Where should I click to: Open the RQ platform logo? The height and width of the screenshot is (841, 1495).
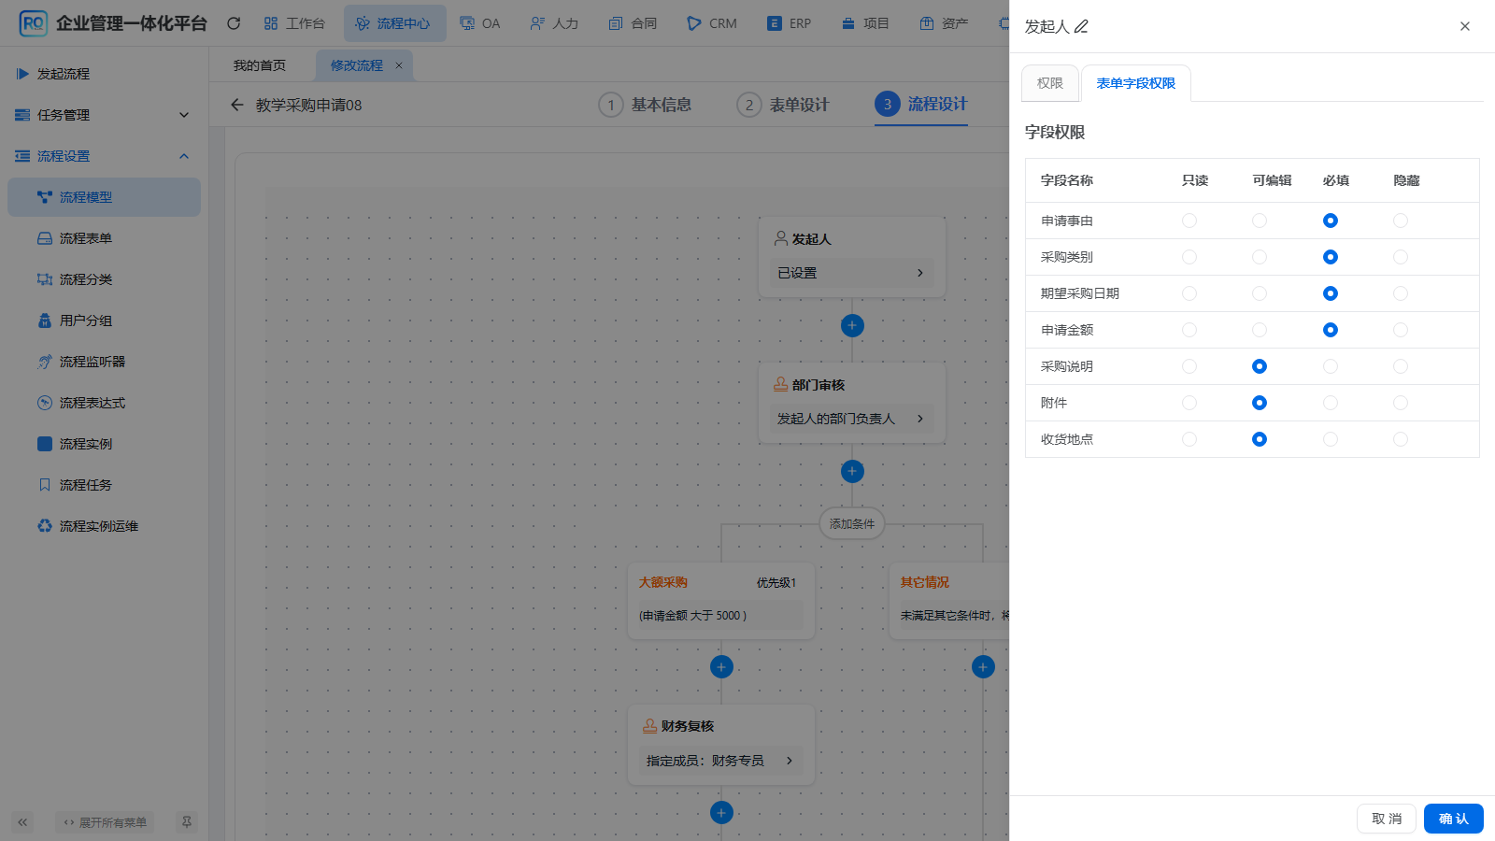click(33, 23)
